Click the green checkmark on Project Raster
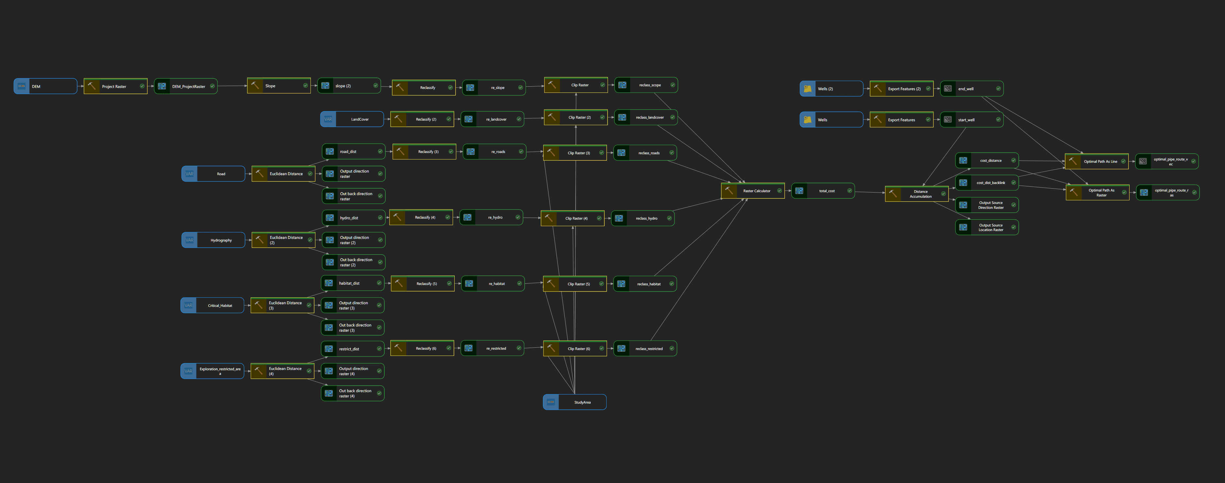Screen dimensions: 1225x483 tap(142, 86)
